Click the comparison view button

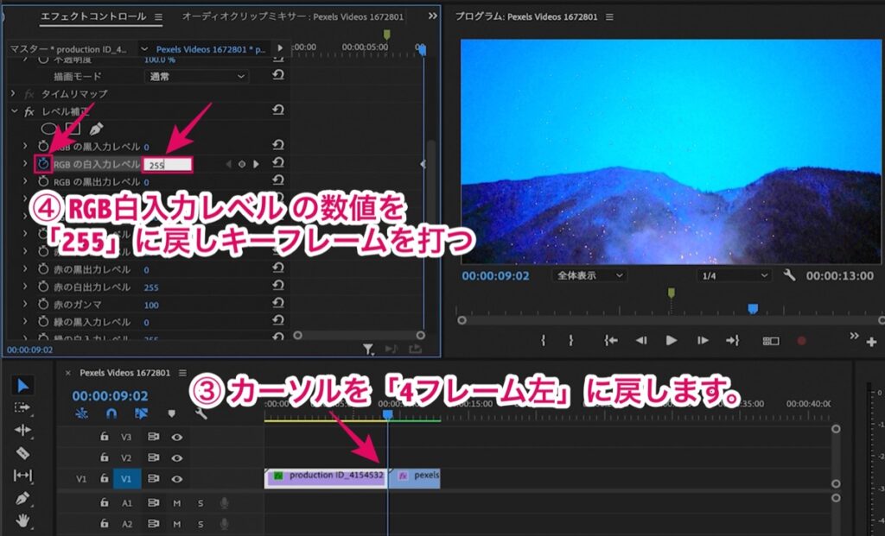coord(771,341)
